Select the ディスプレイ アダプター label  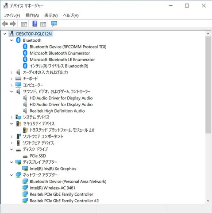40,162
